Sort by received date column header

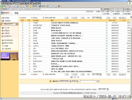pos(112,21)
